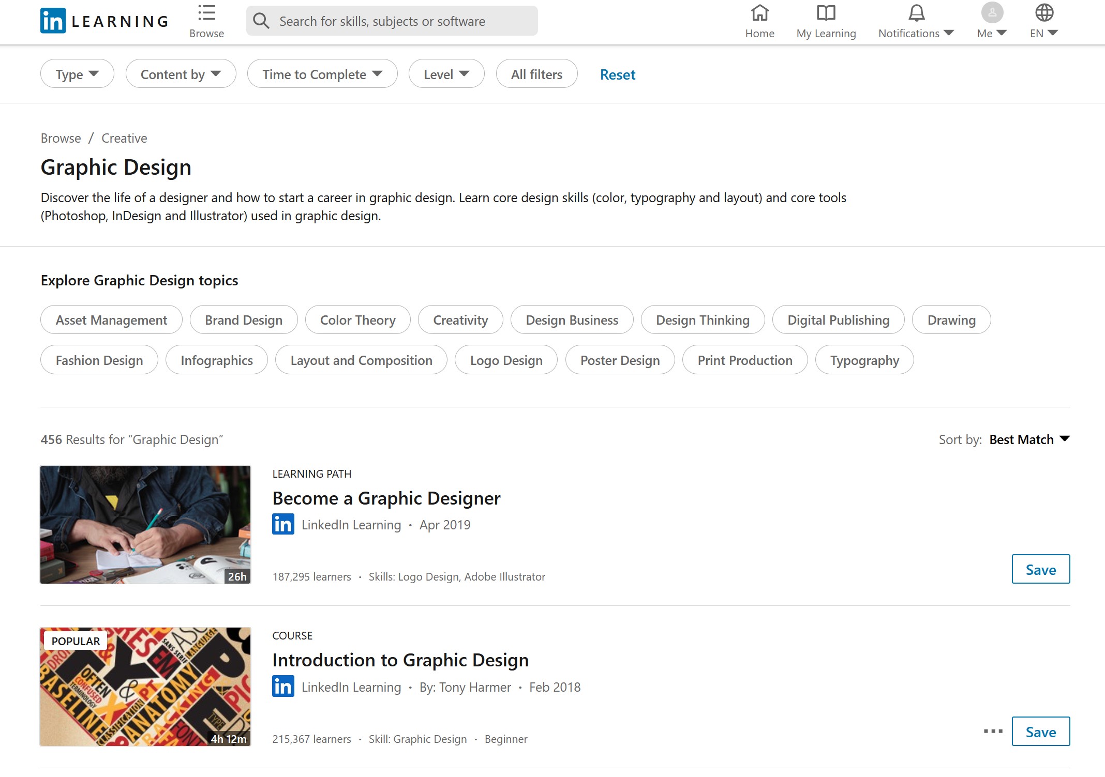This screenshot has width=1105, height=777.
Task: Expand the Type filter dropdown
Action: click(x=77, y=74)
